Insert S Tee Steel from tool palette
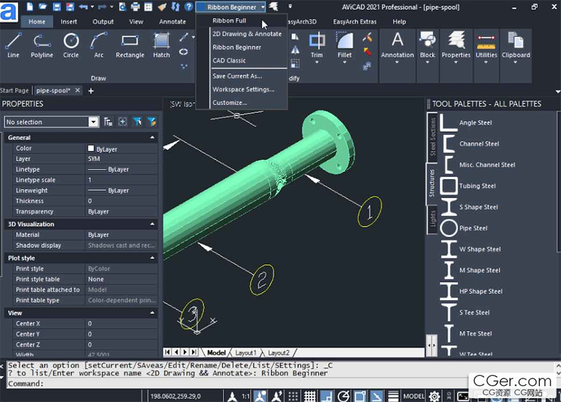Screen dimensions: 561x402 pyautogui.click(x=464, y=313)
